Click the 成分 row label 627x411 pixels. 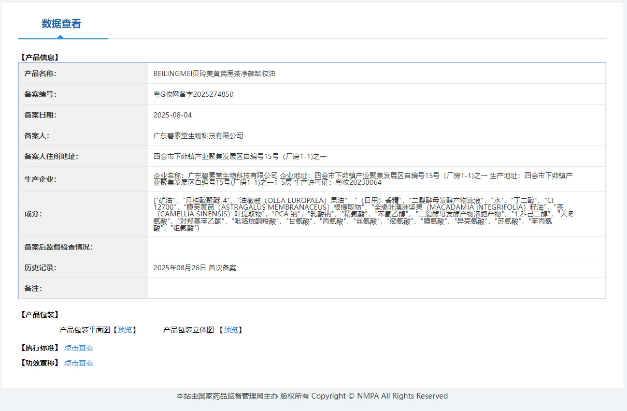[33, 214]
